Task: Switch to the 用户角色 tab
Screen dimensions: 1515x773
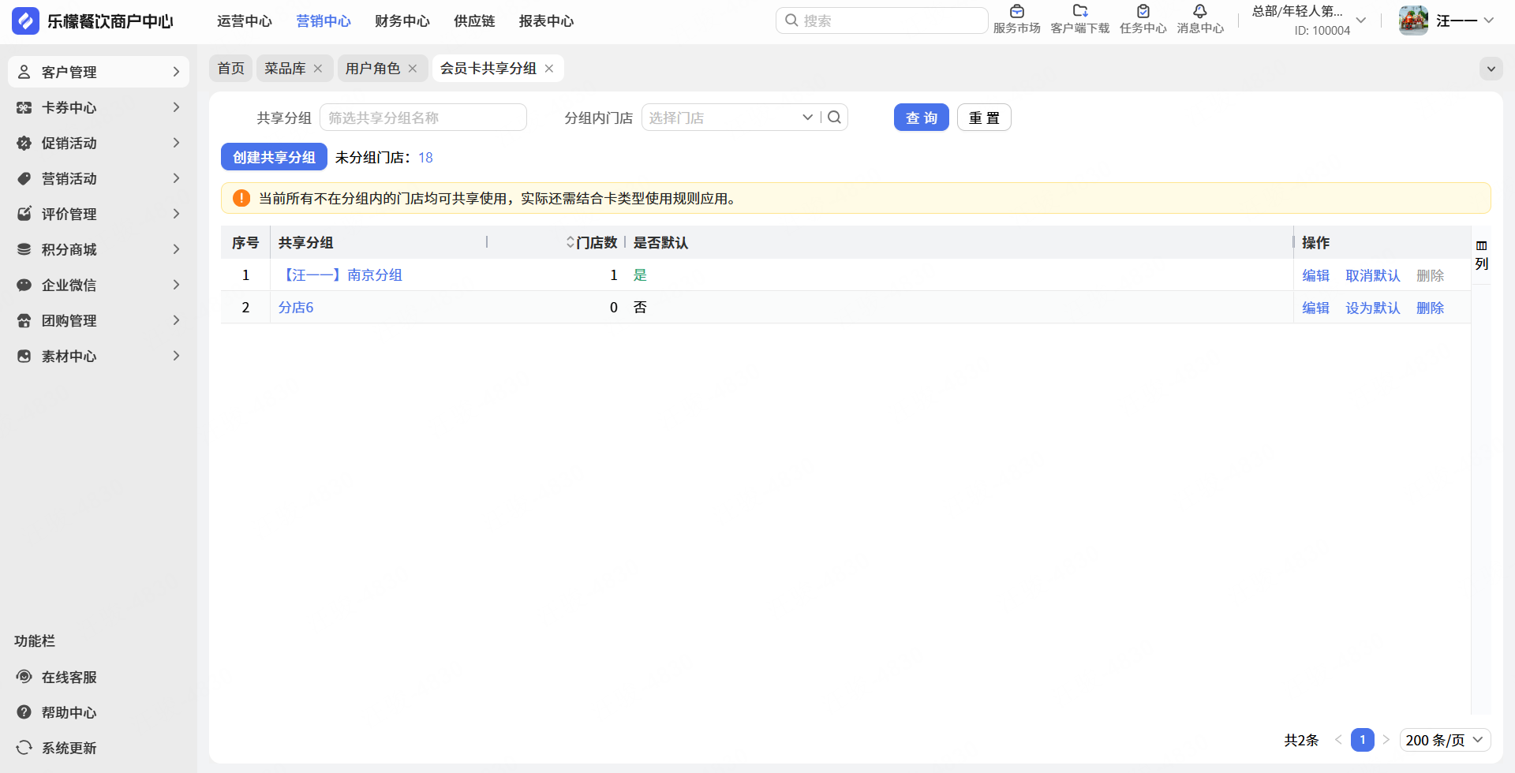Action: 372,69
